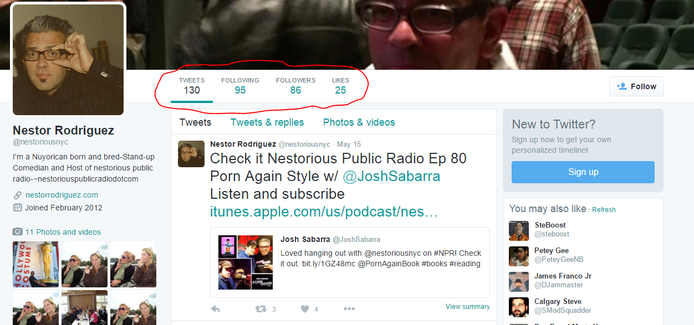Click the Sign up now description text

(x=562, y=145)
